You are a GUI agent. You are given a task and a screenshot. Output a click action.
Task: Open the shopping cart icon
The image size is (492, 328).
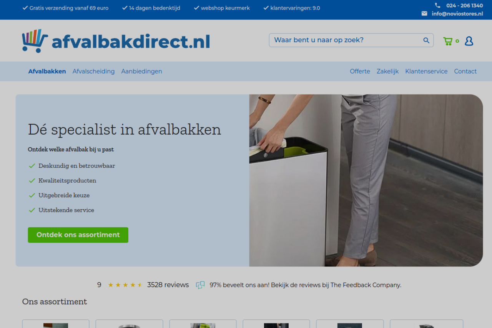(448, 41)
